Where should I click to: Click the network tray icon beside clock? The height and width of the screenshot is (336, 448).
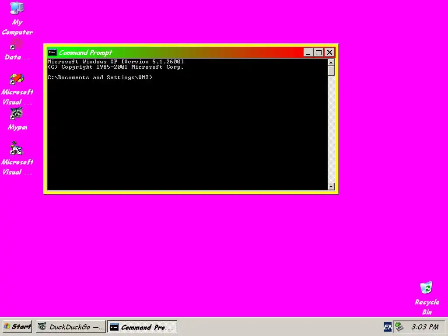pyautogui.click(x=399, y=326)
